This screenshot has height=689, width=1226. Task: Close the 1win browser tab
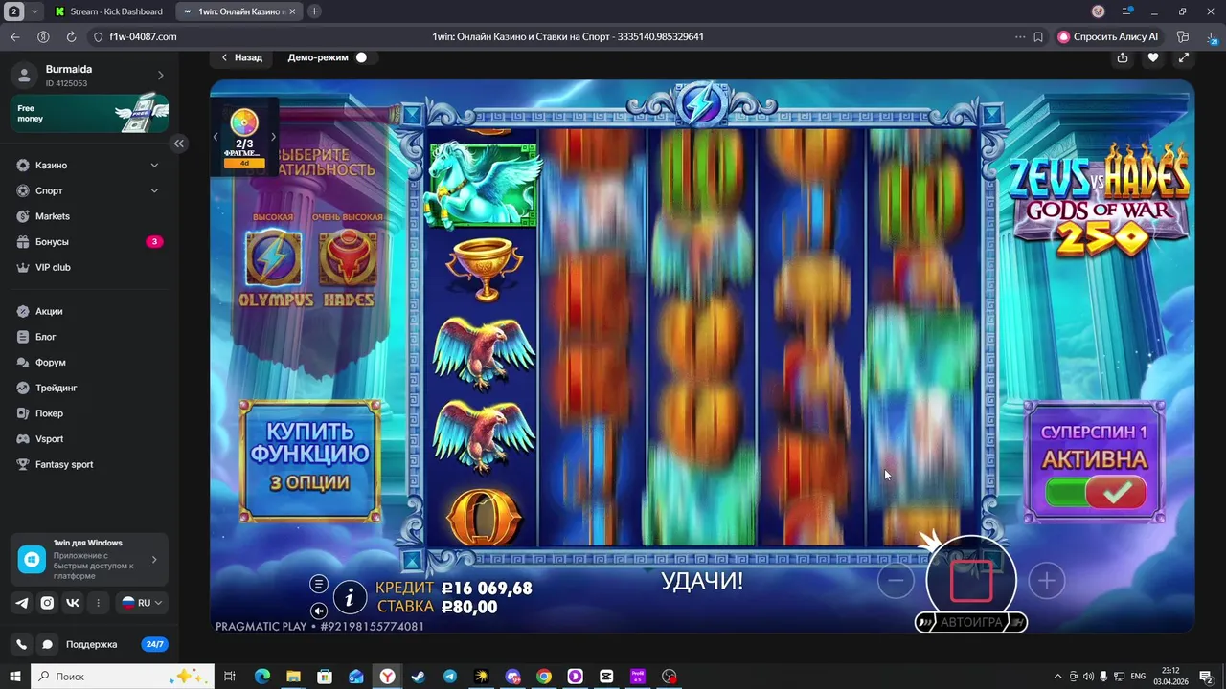point(292,11)
